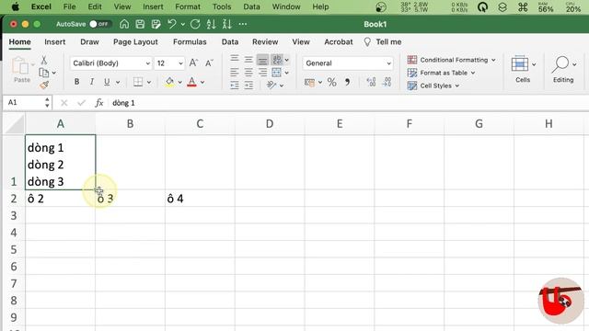This screenshot has width=589, height=331.
Task: Align text left
Action: click(235, 73)
